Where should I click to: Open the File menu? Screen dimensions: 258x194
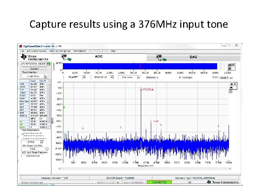(x=22, y=51)
